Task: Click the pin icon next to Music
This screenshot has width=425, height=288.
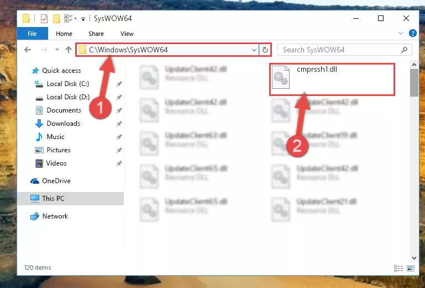Action: click(x=119, y=137)
